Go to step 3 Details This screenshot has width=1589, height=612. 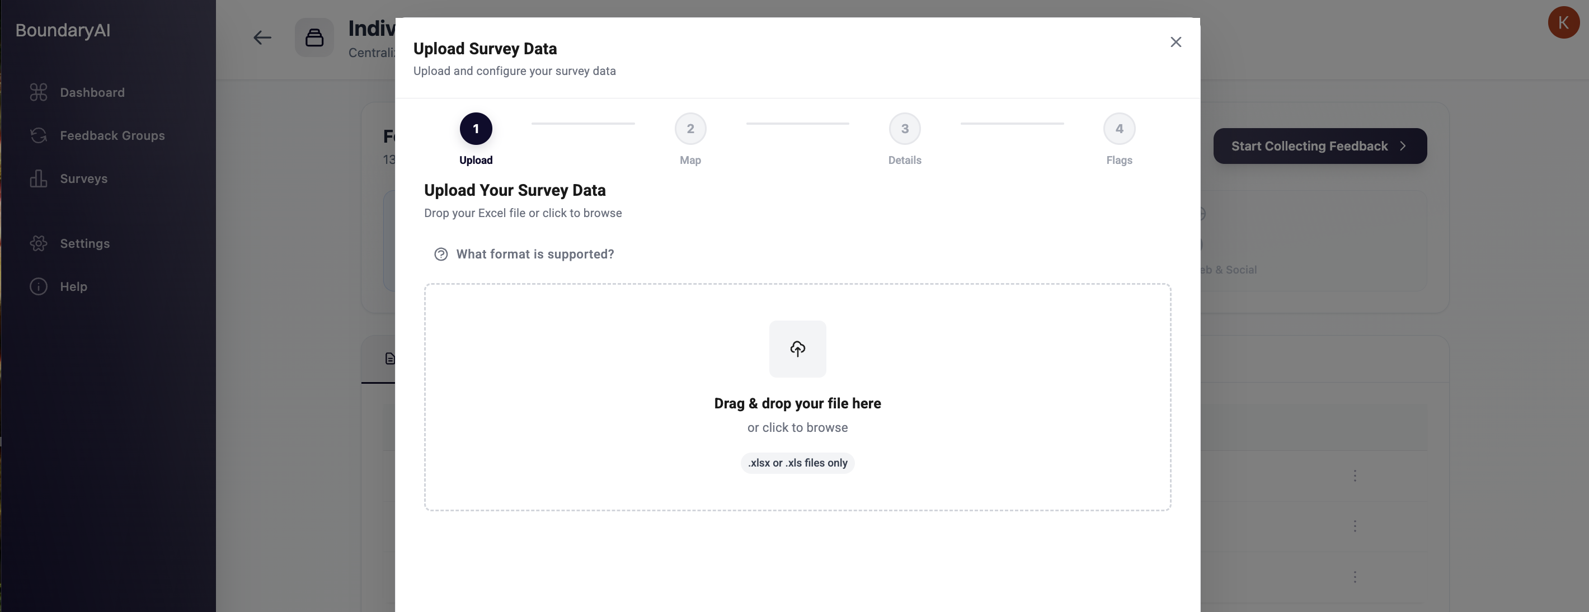[x=904, y=129]
